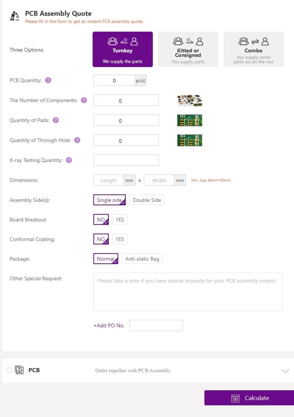This screenshot has width=294, height=417.
Task: Click help icon next to X-ray Testing Quantity
Action: tap(69, 160)
